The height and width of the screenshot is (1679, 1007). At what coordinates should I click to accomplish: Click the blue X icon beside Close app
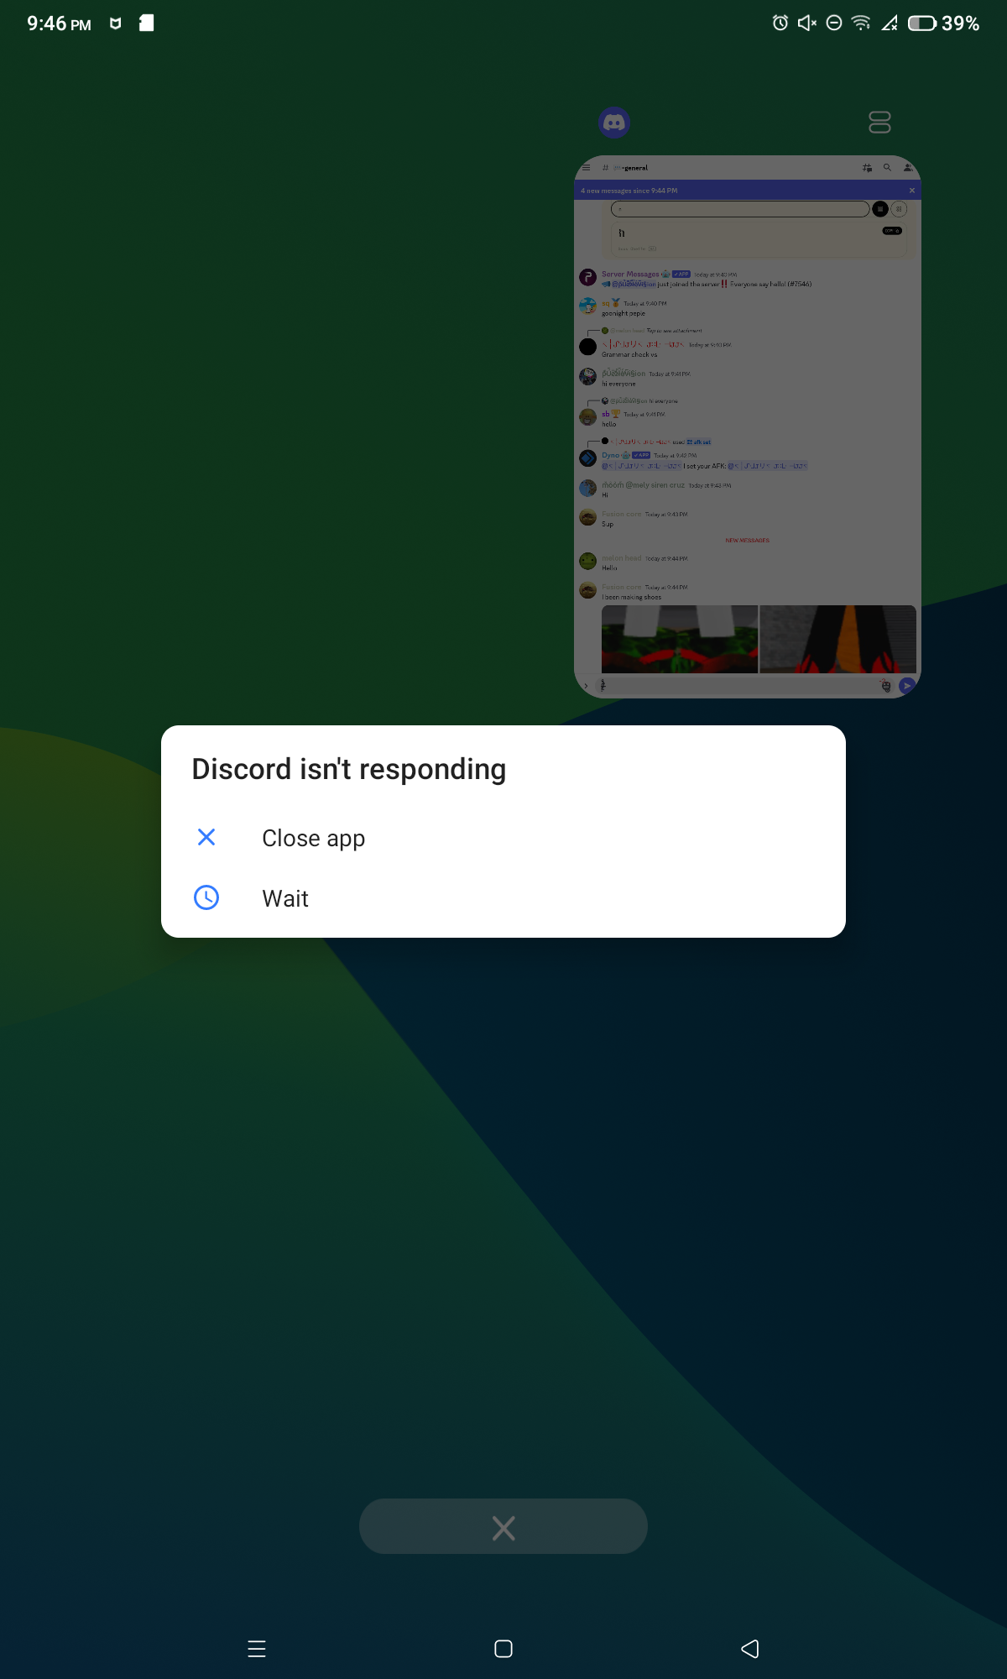tap(206, 837)
